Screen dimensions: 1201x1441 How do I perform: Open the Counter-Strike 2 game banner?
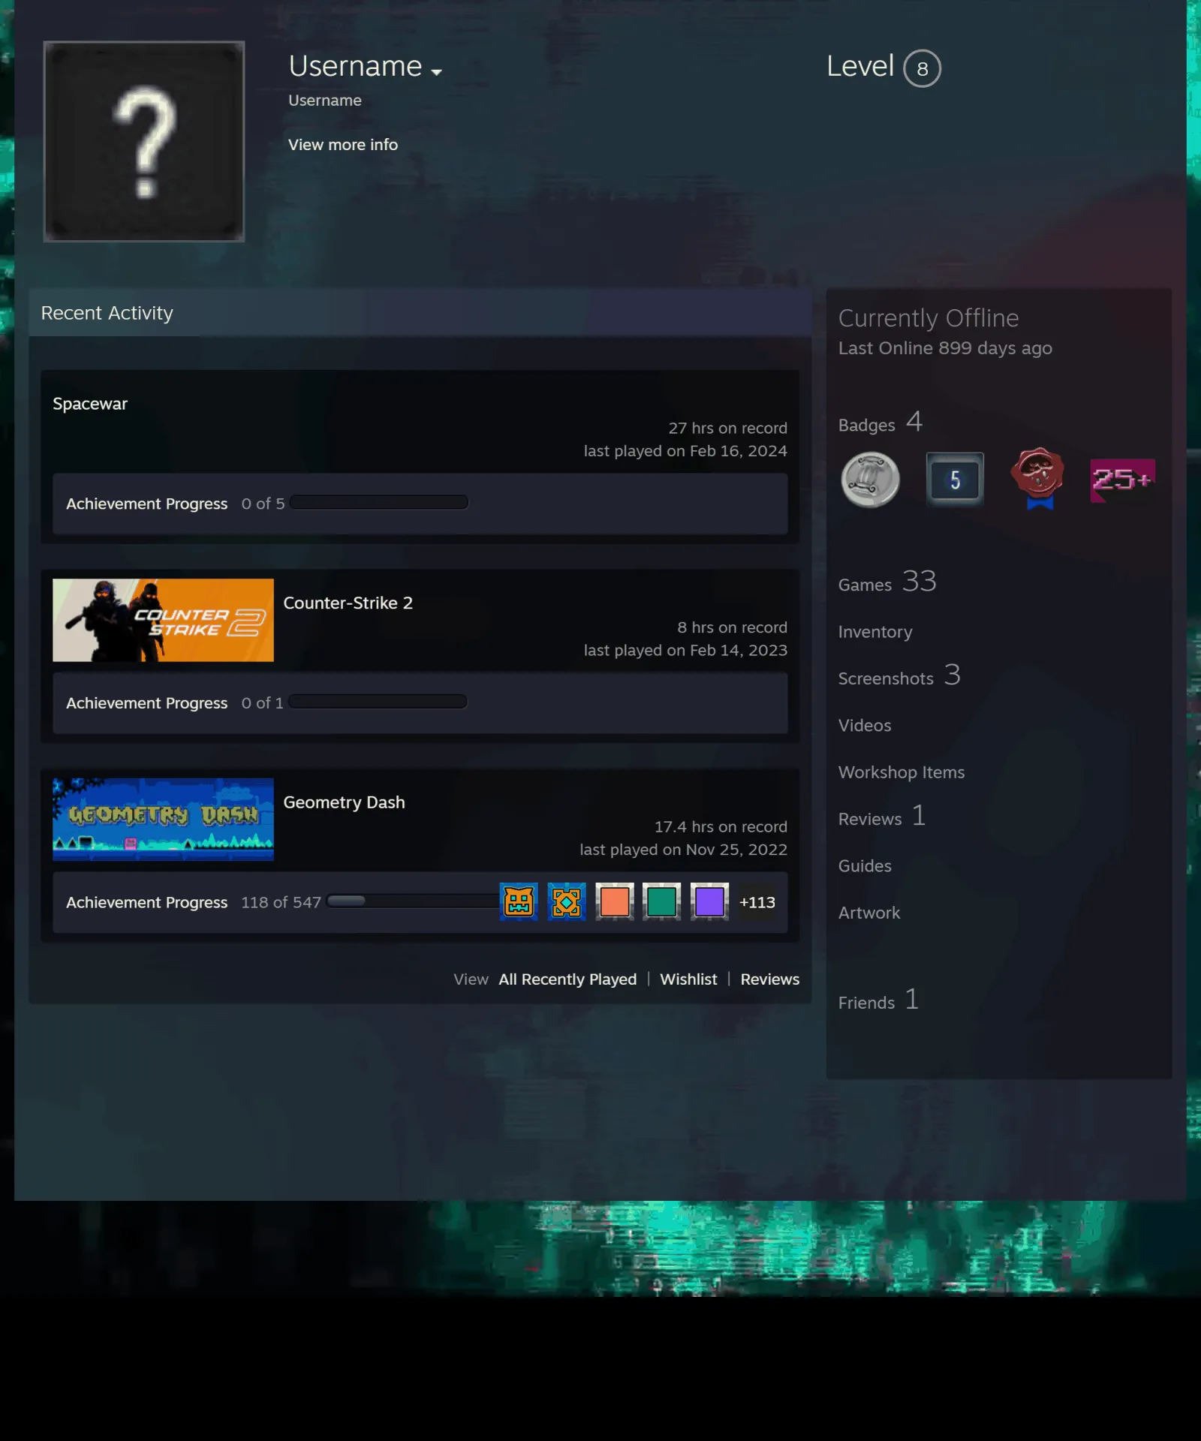click(163, 620)
